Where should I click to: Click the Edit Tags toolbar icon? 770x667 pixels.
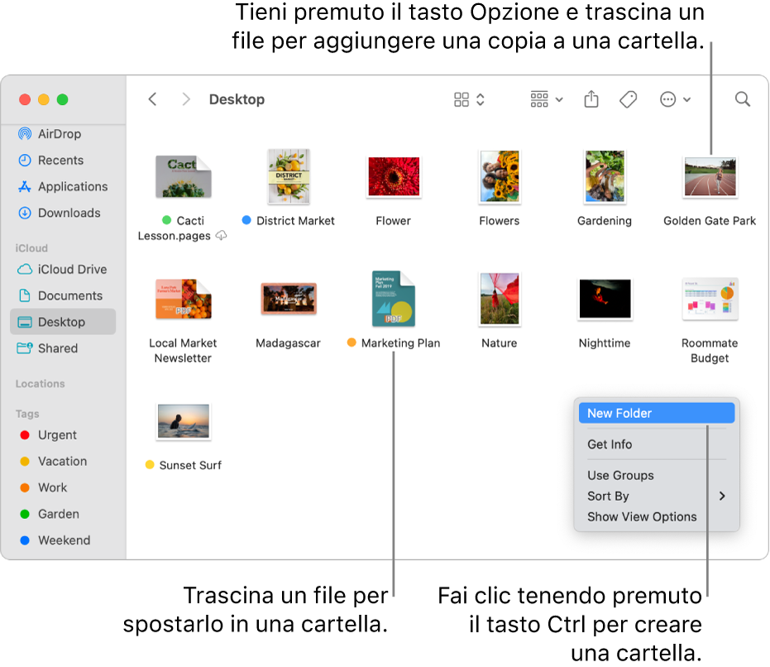click(628, 99)
